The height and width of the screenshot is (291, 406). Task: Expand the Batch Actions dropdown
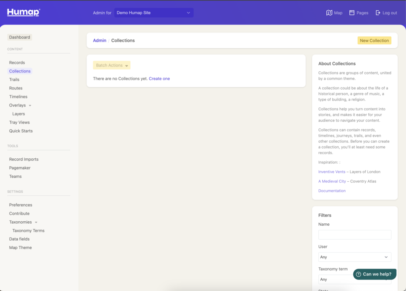click(x=111, y=65)
